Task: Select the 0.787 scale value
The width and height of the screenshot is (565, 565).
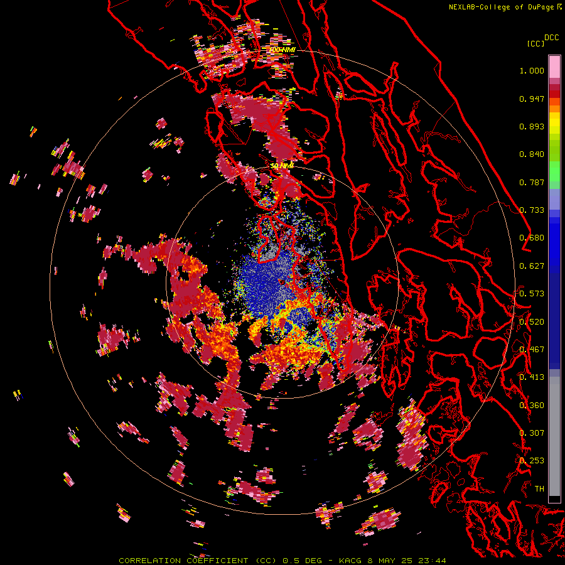Action: 532,182
